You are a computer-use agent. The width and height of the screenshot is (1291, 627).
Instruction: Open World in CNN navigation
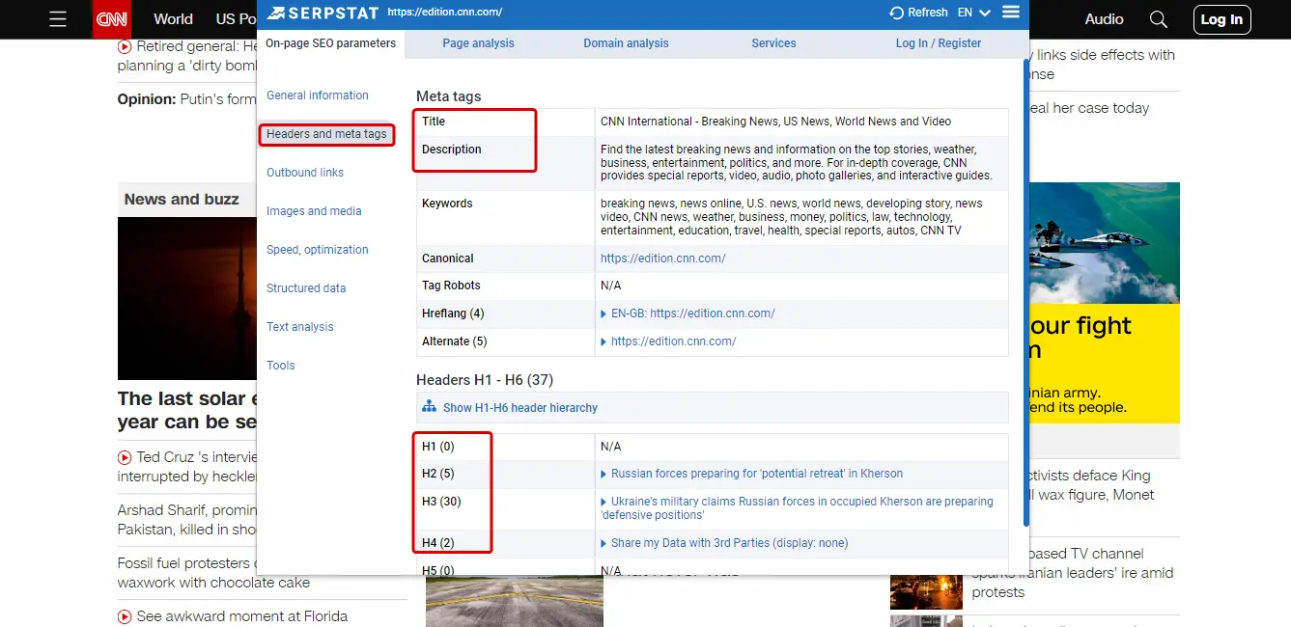coord(173,19)
